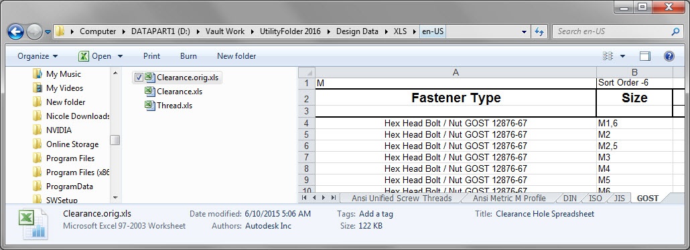
Task: Click Clearance.orig.xls file icon
Action: tap(150, 78)
